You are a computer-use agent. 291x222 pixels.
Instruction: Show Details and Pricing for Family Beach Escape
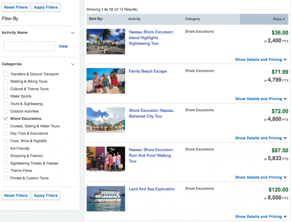click(259, 99)
